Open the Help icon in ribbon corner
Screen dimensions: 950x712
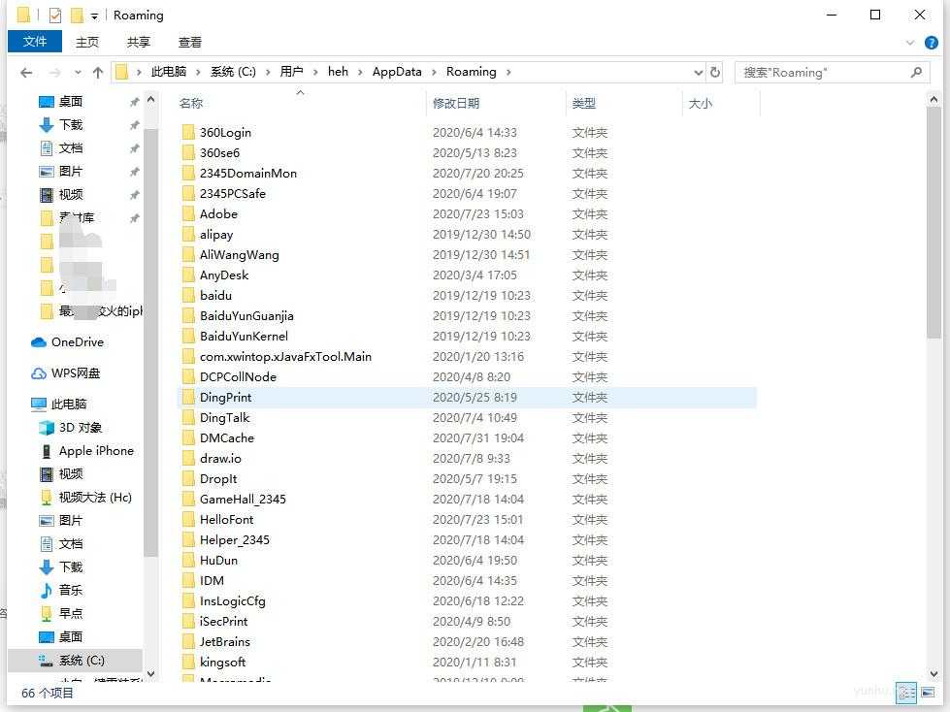click(x=933, y=42)
